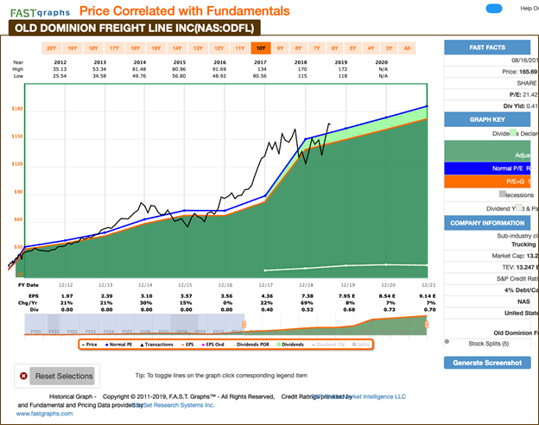Switch to 17Y time range

coord(114,48)
